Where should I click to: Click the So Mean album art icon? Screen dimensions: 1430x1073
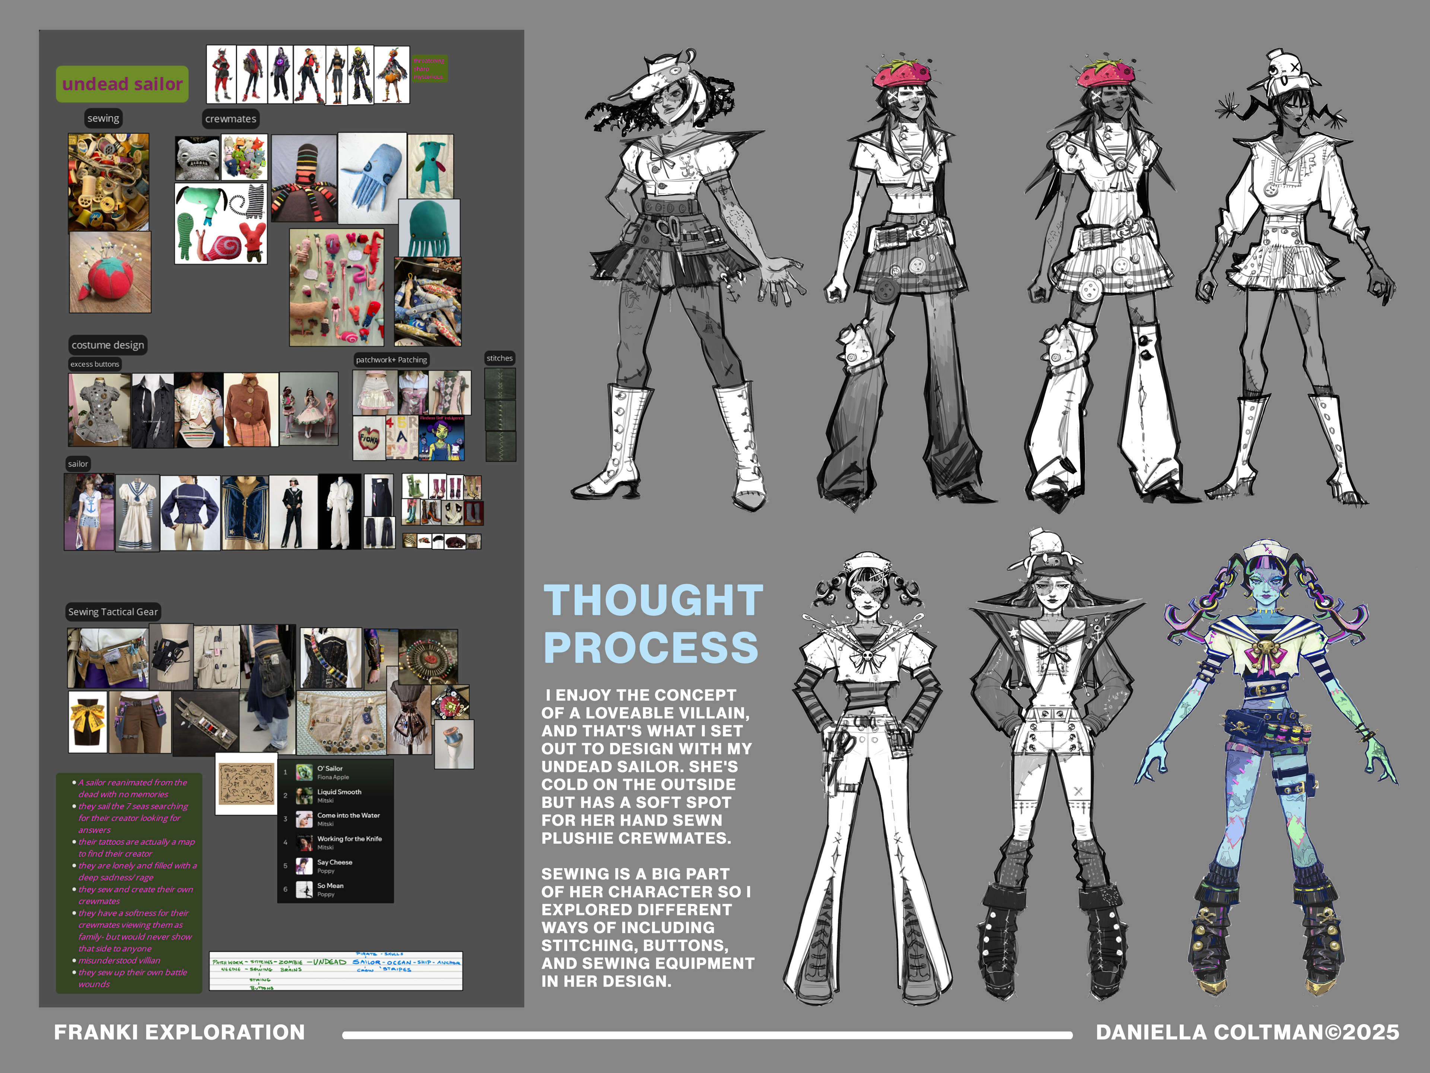click(304, 889)
